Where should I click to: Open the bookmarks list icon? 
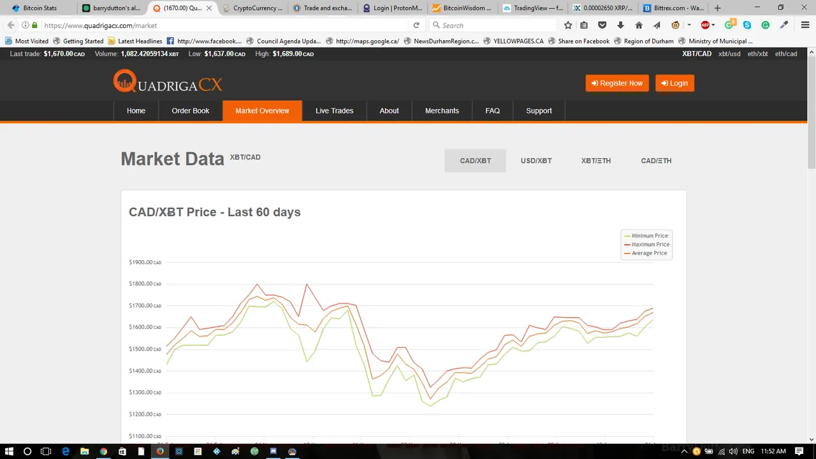[584, 25]
